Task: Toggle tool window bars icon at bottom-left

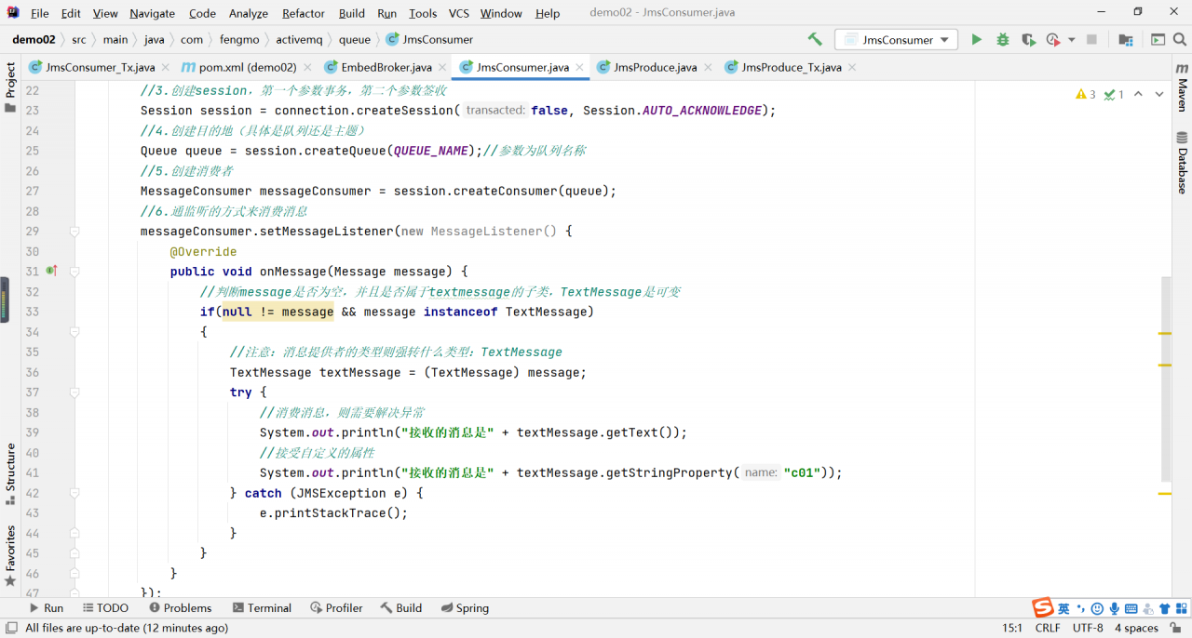Action: (x=10, y=629)
